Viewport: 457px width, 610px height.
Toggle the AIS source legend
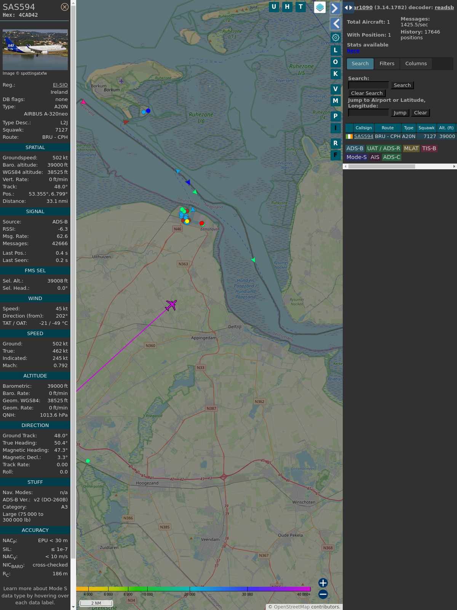(x=375, y=157)
